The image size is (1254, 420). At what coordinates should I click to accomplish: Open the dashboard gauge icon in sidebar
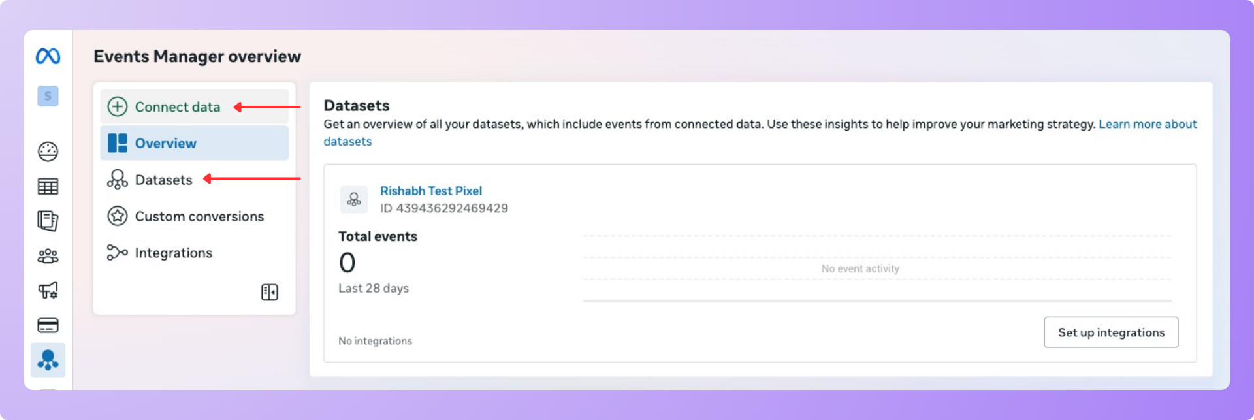48,152
